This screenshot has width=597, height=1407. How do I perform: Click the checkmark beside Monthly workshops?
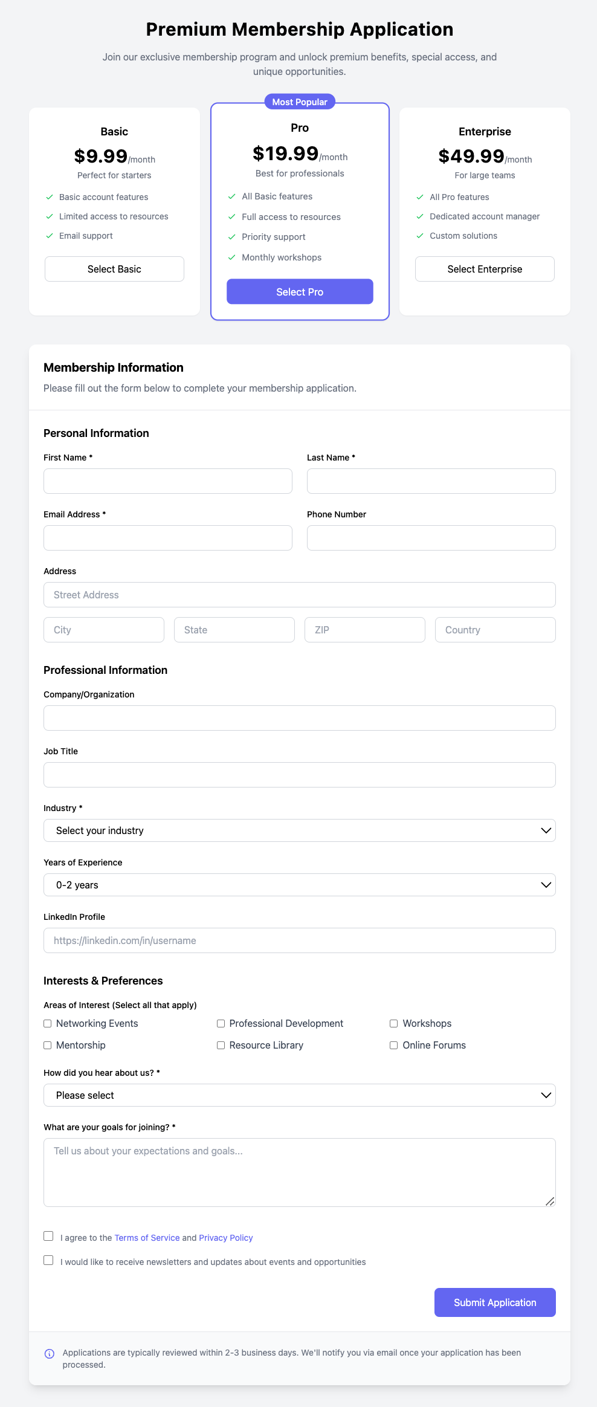(231, 257)
